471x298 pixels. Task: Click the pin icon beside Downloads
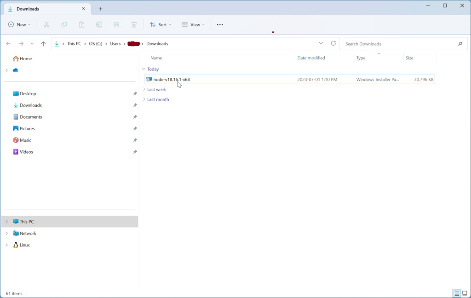(x=135, y=105)
